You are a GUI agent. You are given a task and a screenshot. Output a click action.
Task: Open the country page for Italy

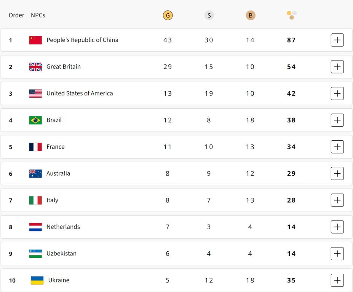pyautogui.click(x=53, y=200)
